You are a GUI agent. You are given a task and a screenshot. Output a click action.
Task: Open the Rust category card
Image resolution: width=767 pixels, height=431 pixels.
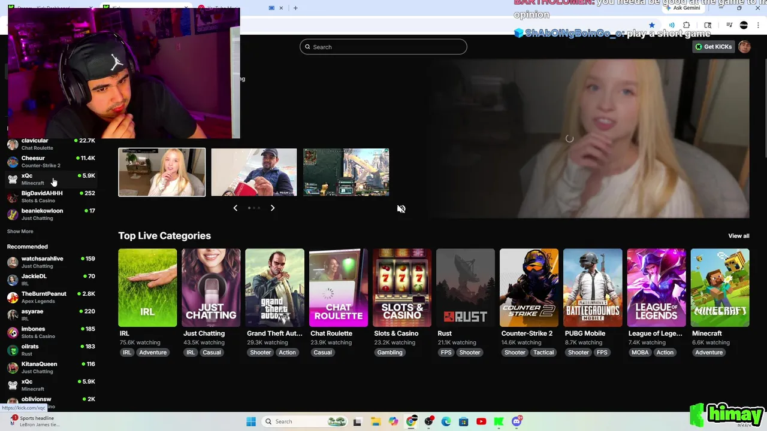466,288
